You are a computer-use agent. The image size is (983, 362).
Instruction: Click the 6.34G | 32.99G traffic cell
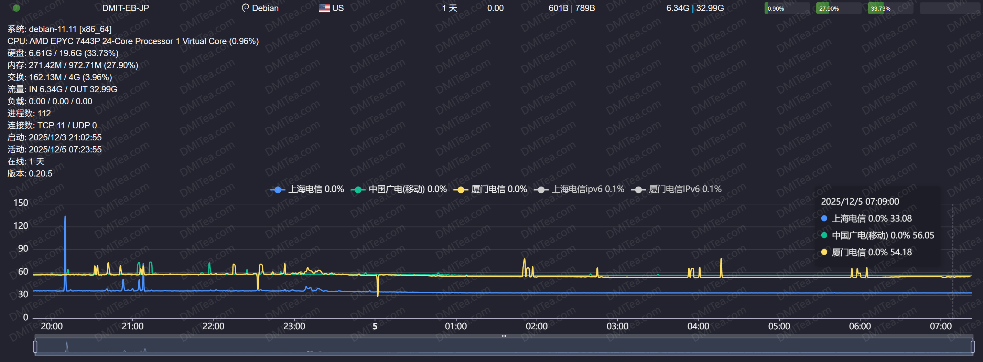pos(694,8)
